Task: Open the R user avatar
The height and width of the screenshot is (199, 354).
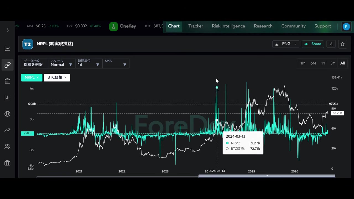Action: click(x=346, y=26)
